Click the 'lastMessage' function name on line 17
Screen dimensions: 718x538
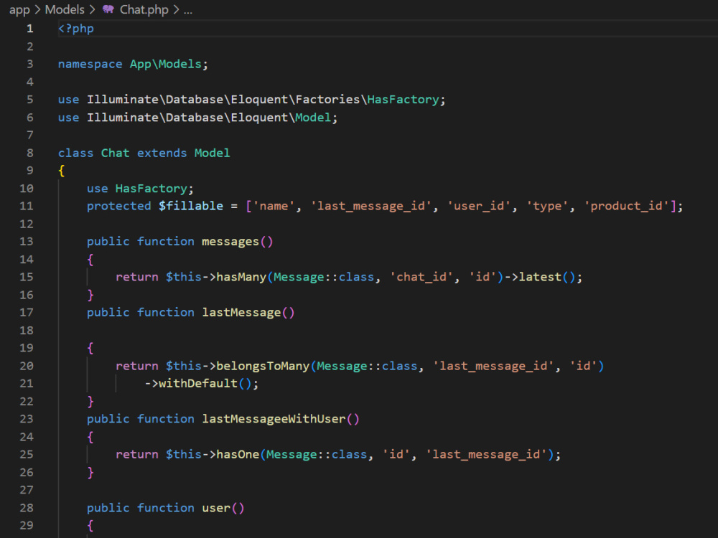tap(241, 313)
